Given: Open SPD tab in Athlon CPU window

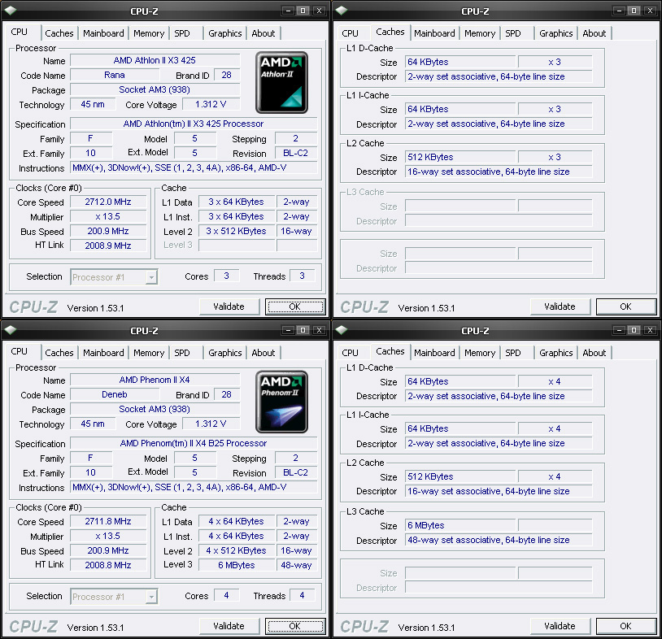Looking at the screenshot, I should click(x=182, y=33).
